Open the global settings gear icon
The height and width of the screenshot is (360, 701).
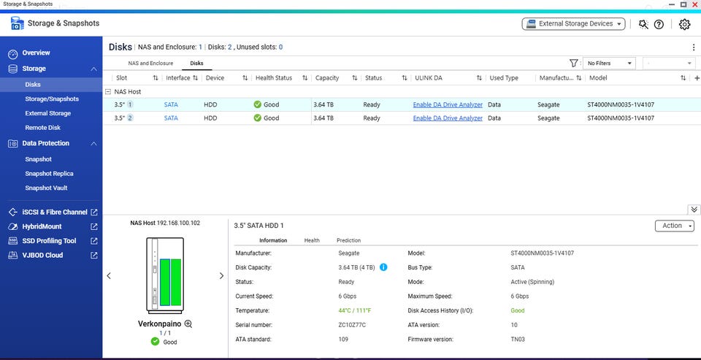[684, 24]
